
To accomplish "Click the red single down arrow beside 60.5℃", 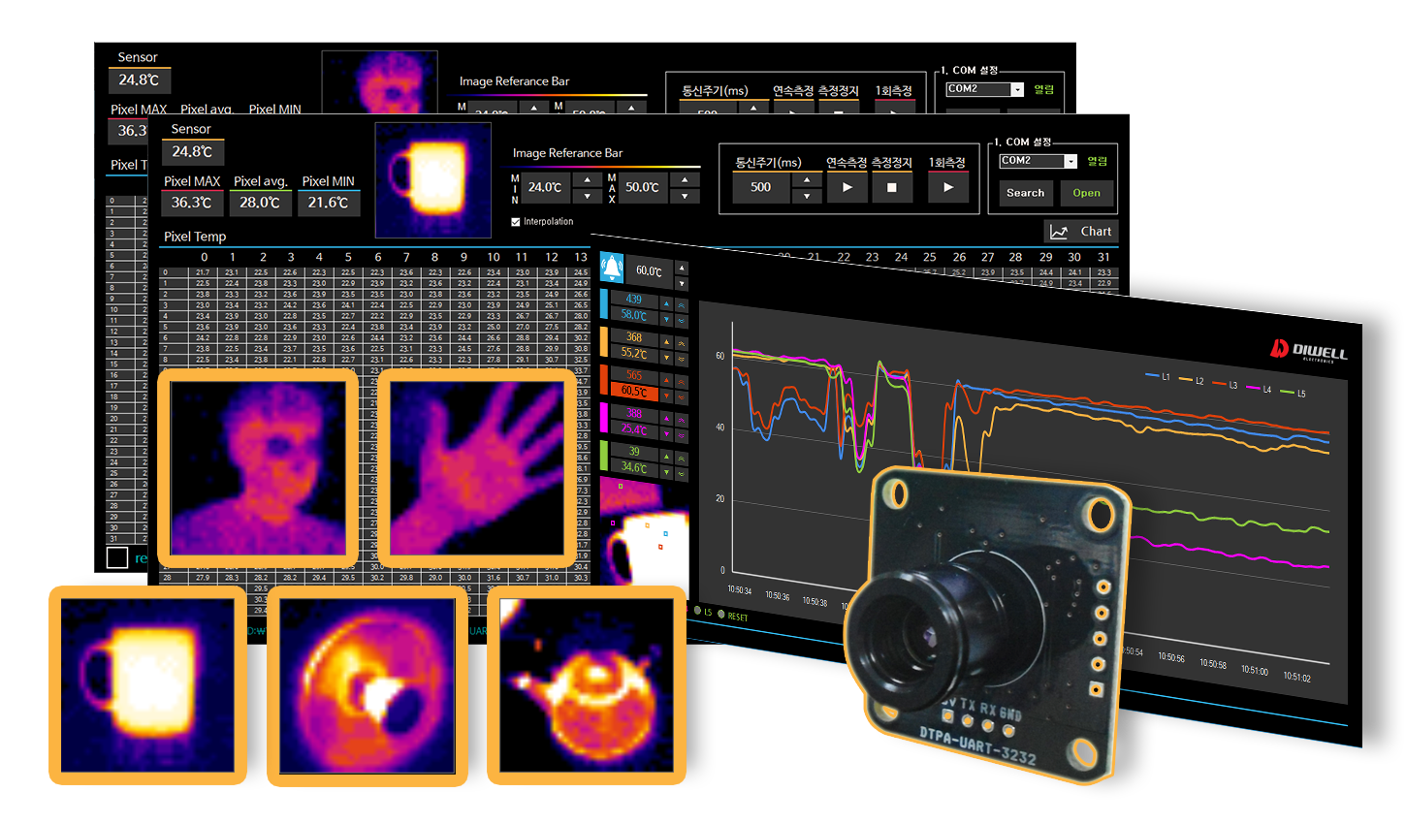I will (666, 396).
